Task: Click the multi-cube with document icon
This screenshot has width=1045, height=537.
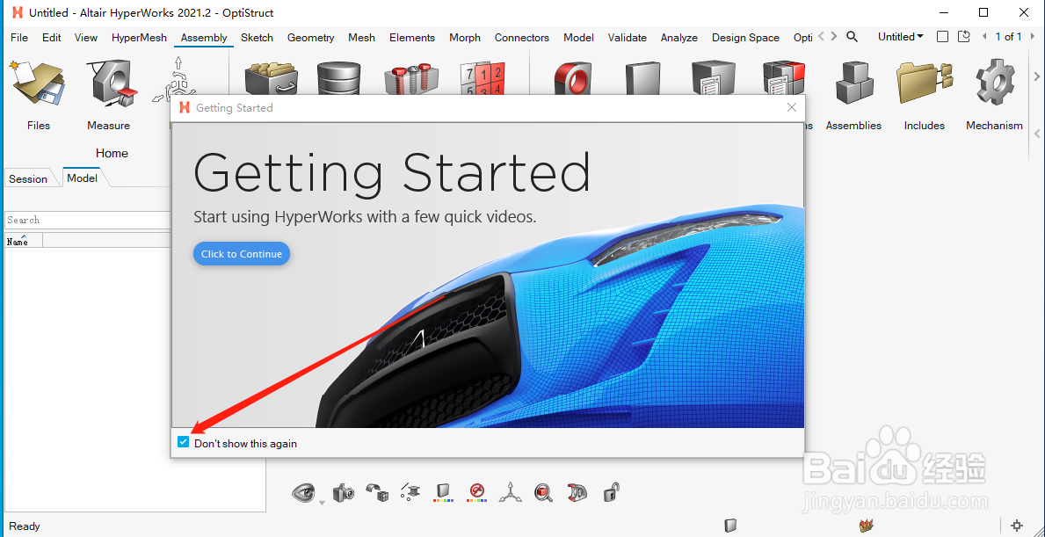Action: pos(784,78)
